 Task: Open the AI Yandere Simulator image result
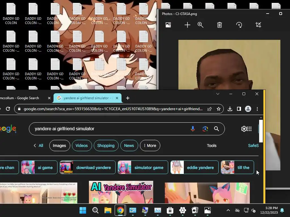tap(121, 192)
